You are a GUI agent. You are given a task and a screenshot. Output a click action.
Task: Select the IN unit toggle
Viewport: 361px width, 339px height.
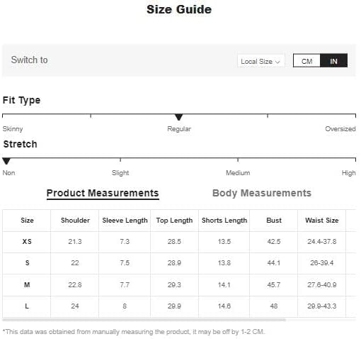[x=333, y=61]
